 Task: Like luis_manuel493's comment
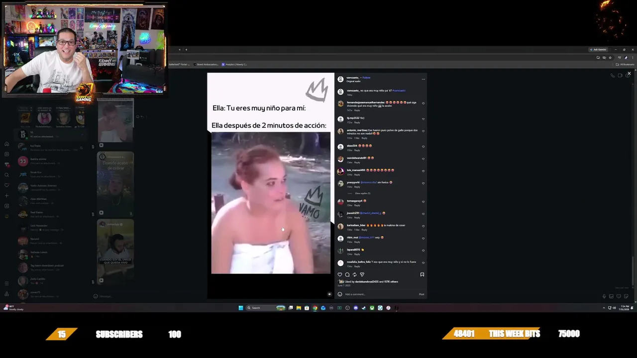tap(423, 171)
